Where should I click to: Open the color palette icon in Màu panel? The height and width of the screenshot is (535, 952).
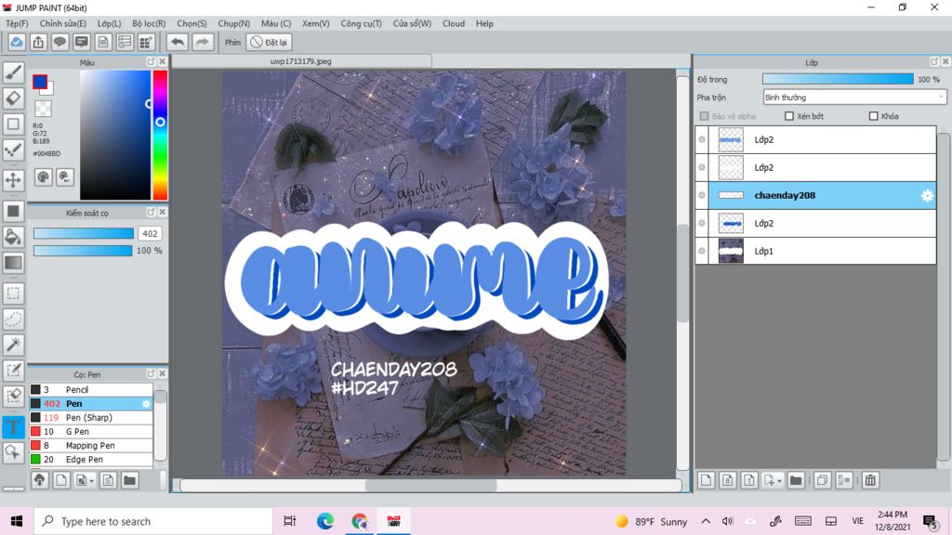point(43,177)
